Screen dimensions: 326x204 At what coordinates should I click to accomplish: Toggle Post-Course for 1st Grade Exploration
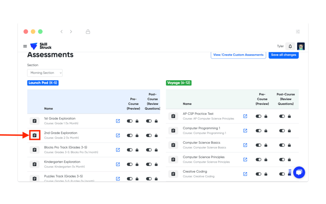149,121
